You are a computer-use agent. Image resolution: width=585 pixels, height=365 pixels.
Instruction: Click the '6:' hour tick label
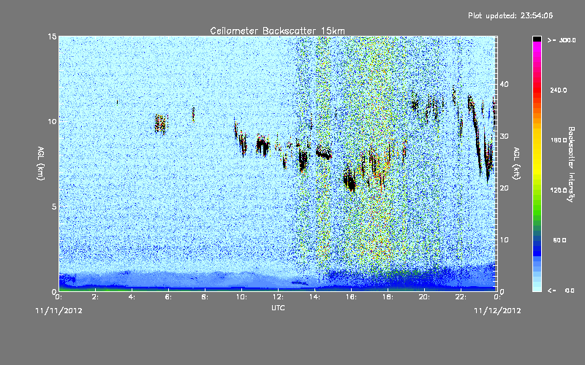(x=168, y=297)
